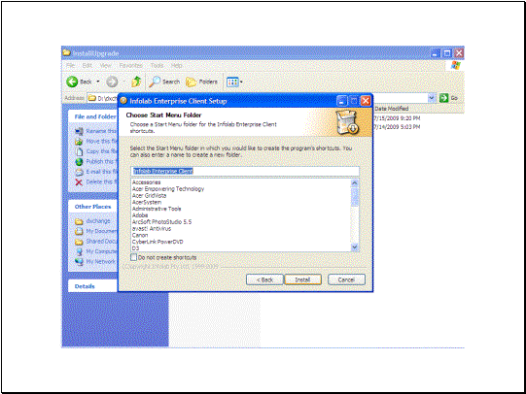
Task: Click the Publish this file globe icon
Action: 79,162
